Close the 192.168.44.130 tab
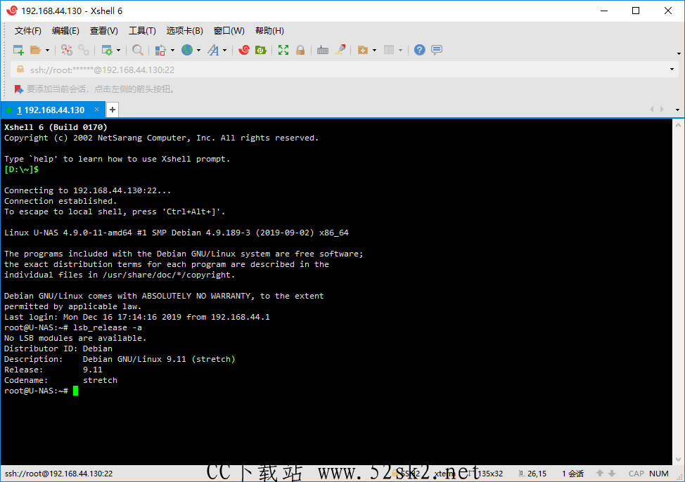Screen dimensions: 685x482 click(97, 109)
